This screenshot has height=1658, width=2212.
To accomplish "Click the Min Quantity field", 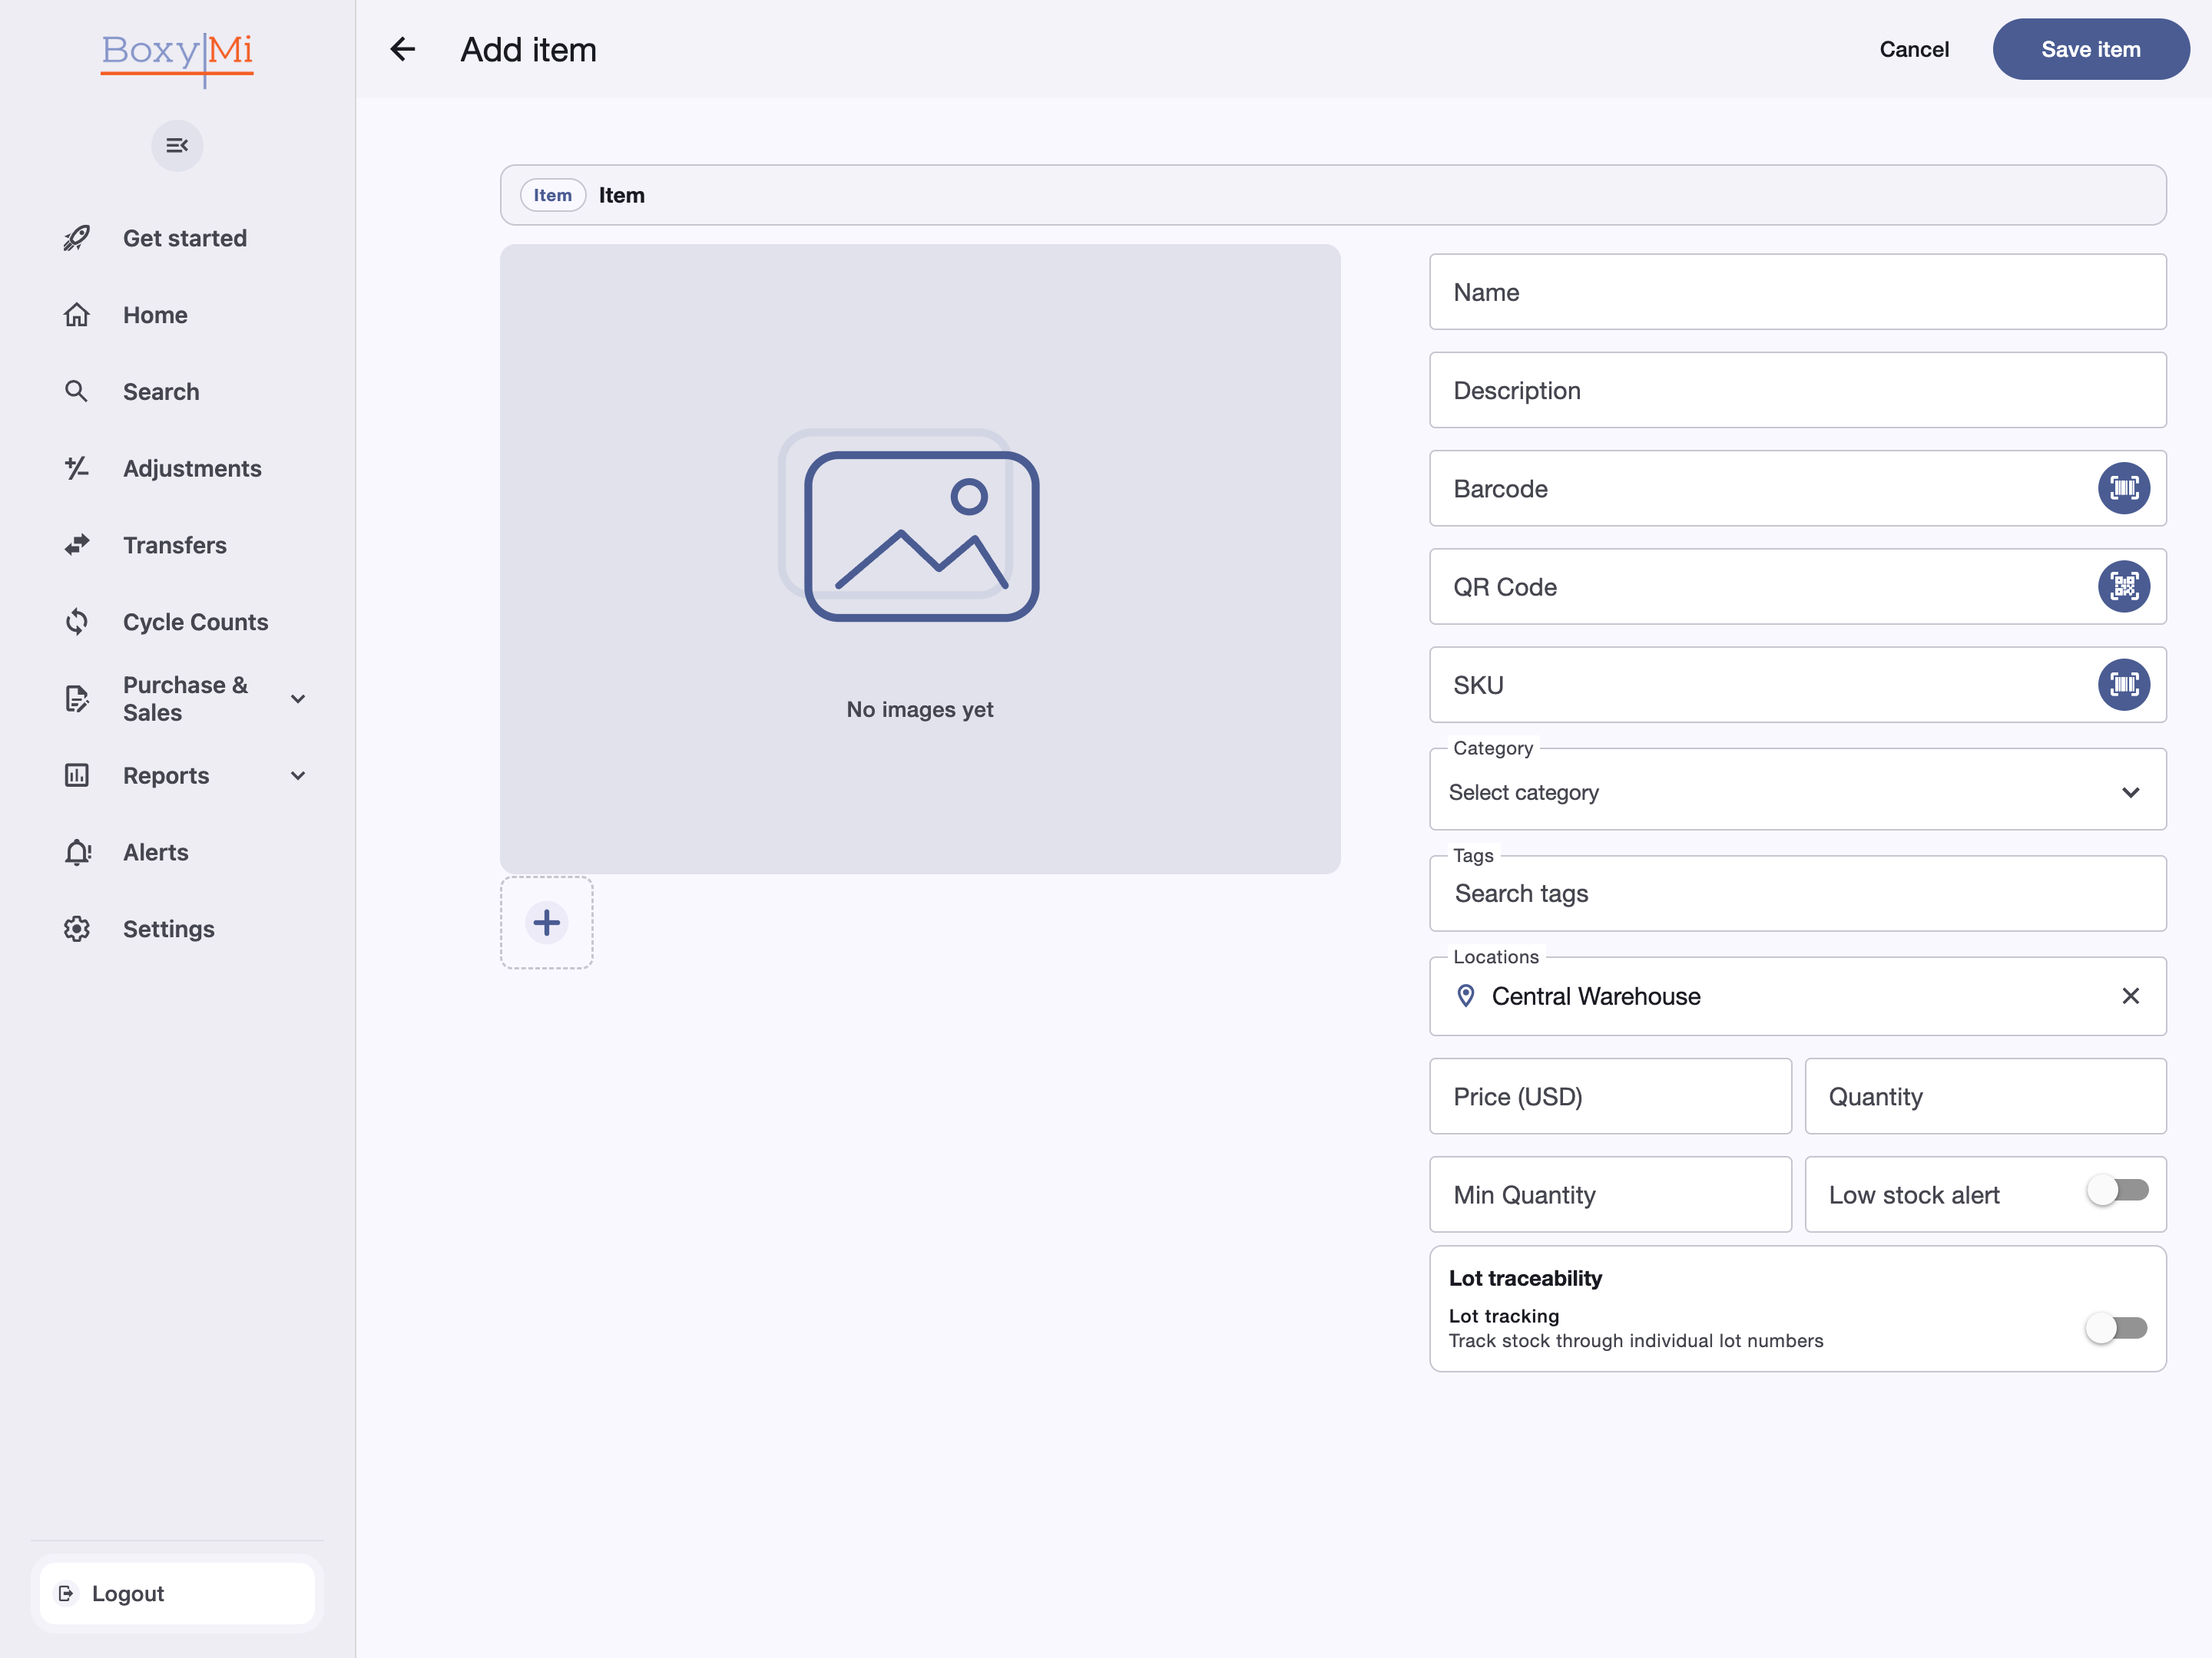I will click(x=1610, y=1195).
